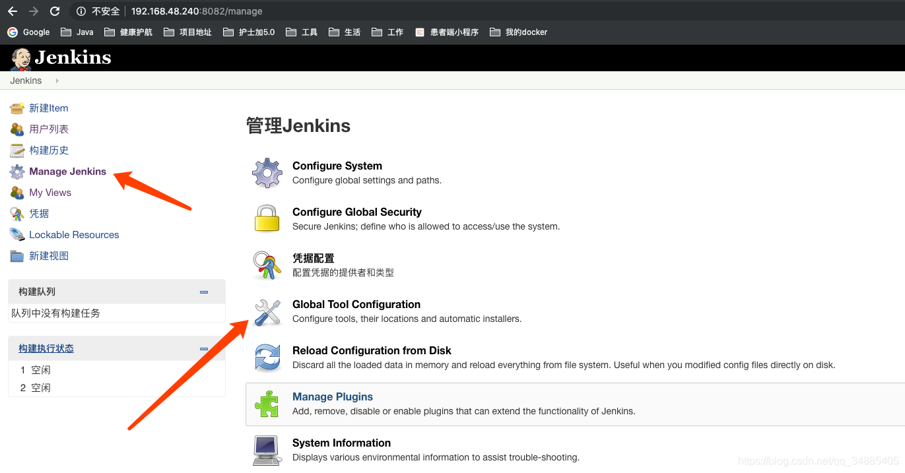Open System Information

[341, 443]
